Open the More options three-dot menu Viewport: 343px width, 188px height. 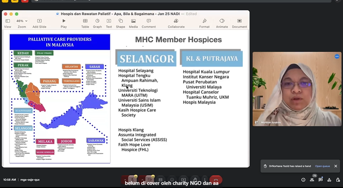205,180
